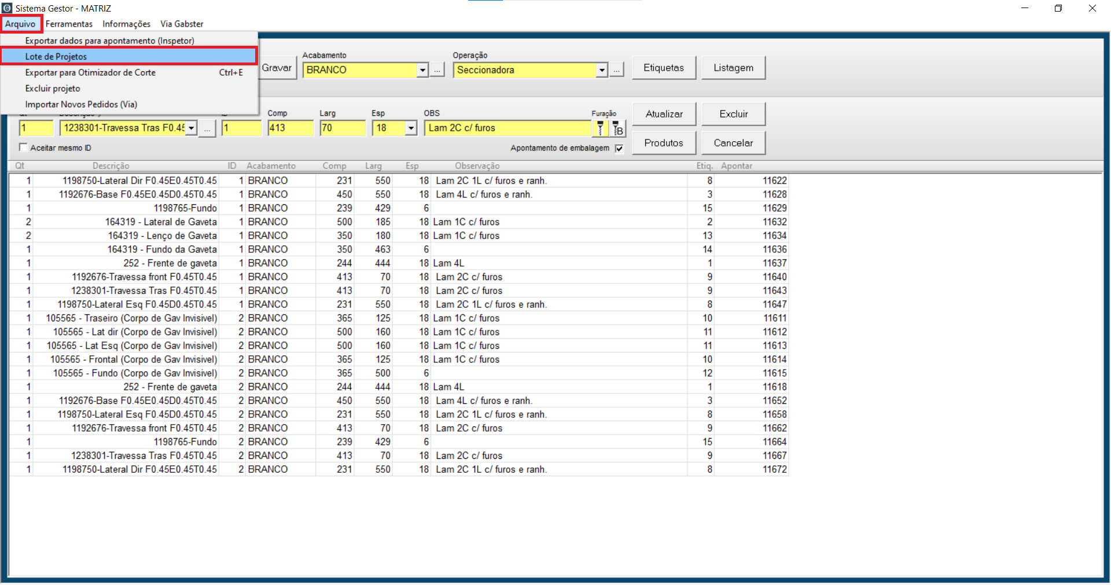This screenshot has width=1111, height=585.
Task: Click the Etiquetas button
Action: click(664, 68)
